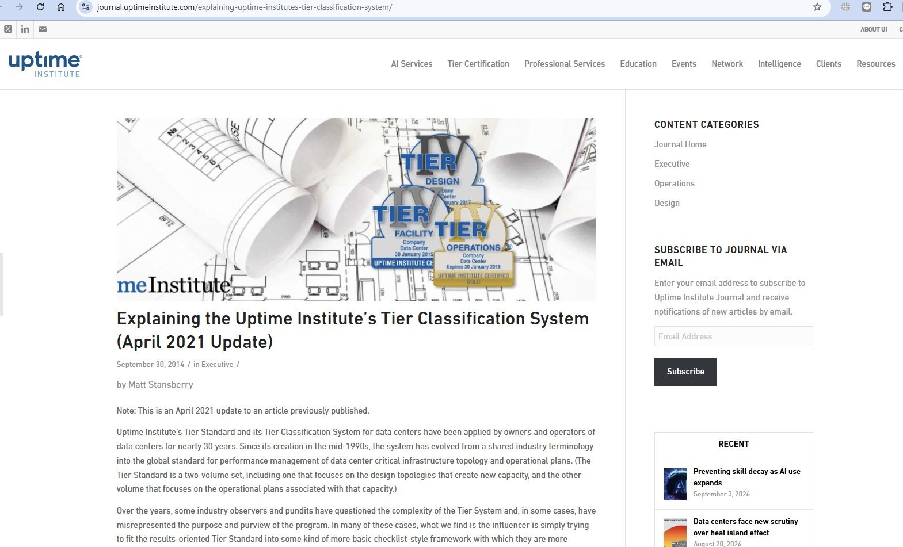Image resolution: width=903 pixels, height=547 pixels.
Task: Open the Intelligence menu
Action: point(779,64)
